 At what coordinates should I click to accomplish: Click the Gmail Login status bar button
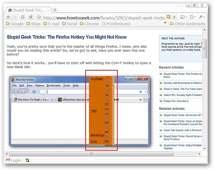point(13,160)
